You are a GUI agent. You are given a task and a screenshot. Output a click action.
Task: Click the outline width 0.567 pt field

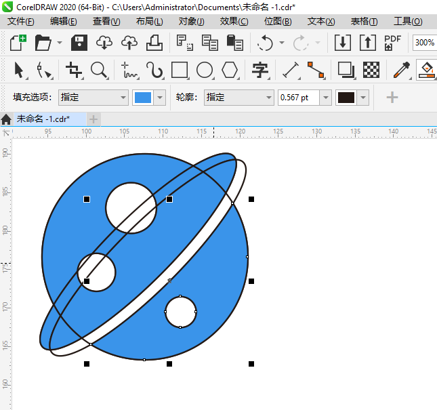[x=298, y=98]
